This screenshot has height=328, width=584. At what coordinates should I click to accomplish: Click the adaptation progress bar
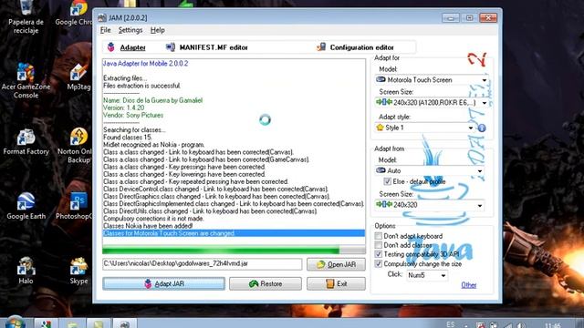point(234,250)
